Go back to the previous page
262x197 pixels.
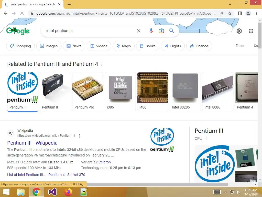6,13
